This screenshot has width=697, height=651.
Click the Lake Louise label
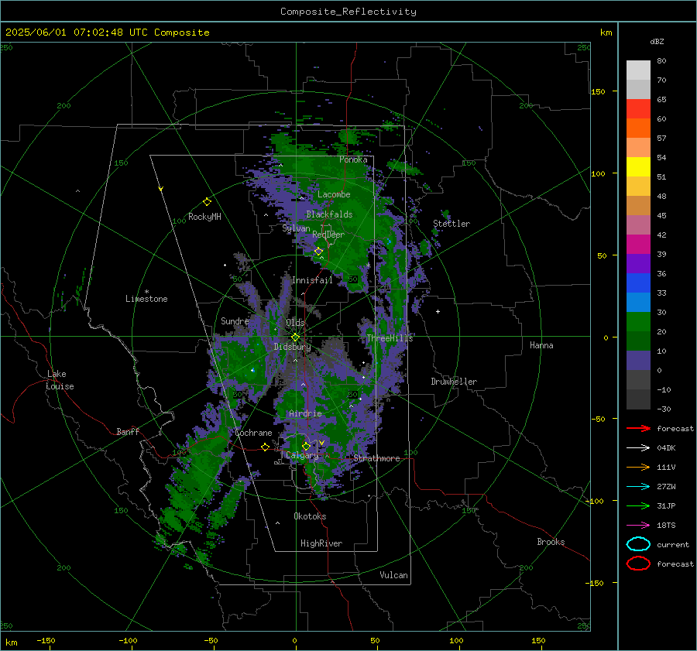coord(60,380)
